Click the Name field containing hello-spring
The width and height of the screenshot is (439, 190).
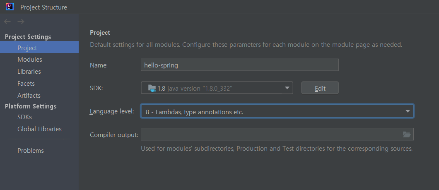point(240,65)
